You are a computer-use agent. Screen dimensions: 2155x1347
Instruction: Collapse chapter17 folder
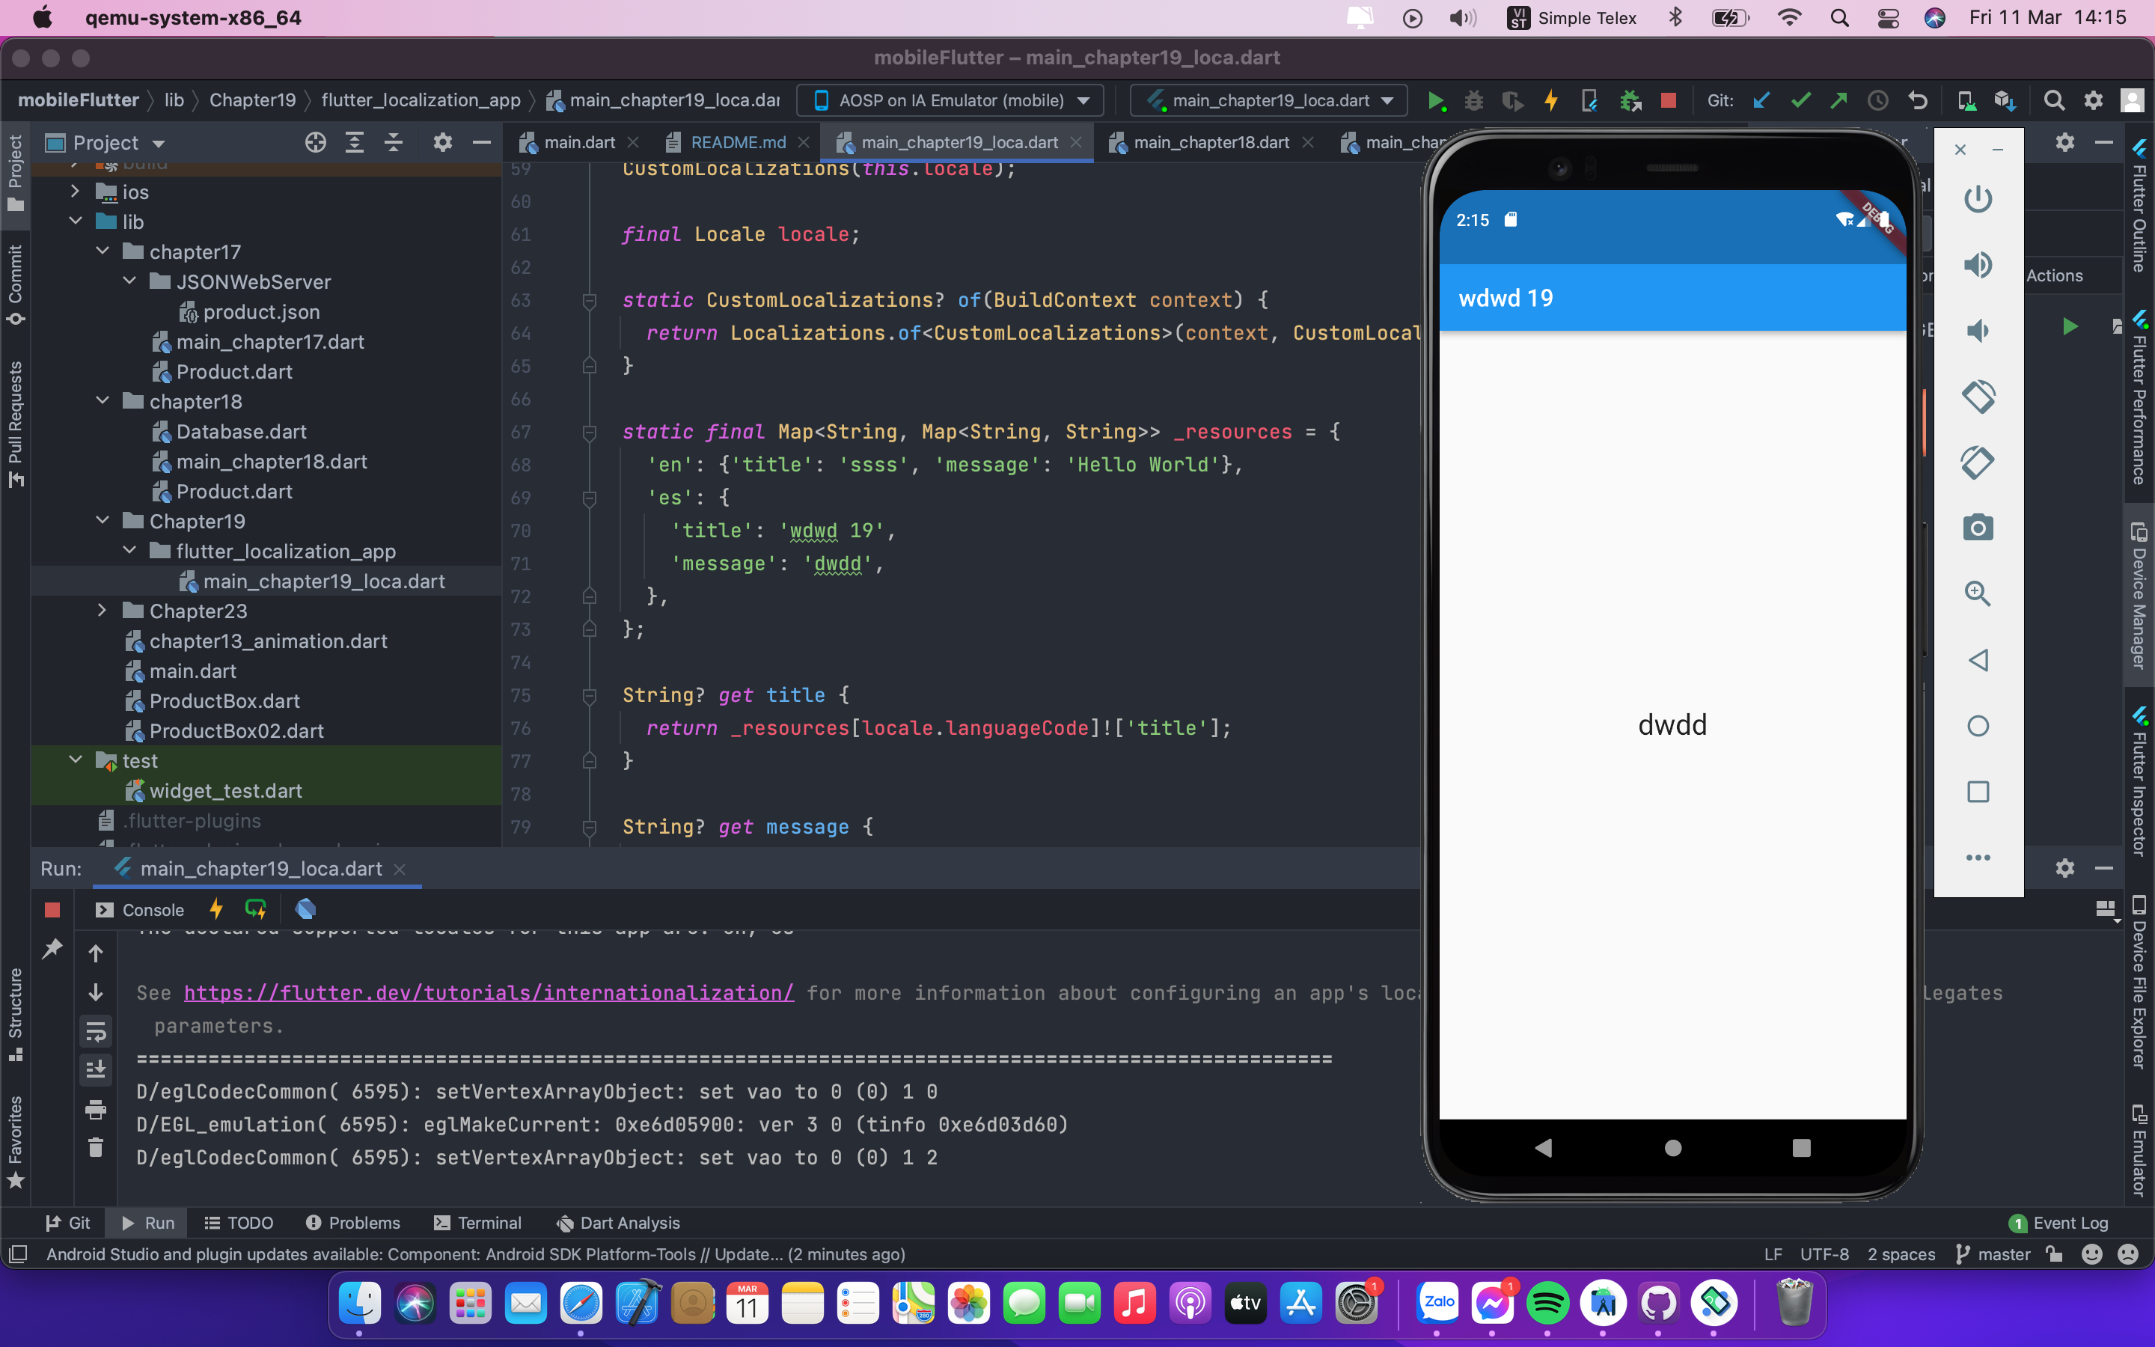(103, 251)
